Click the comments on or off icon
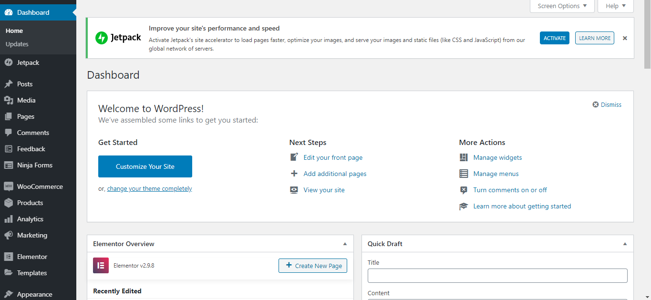Viewport: 651px width, 300px height. [464, 190]
